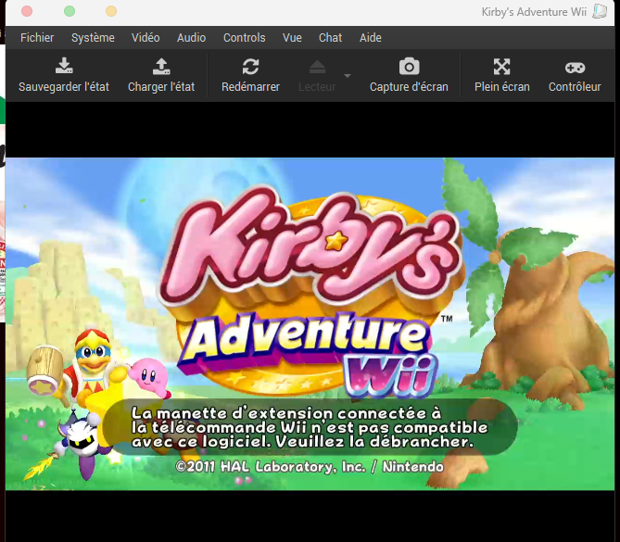The height and width of the screenshot is (542, 620).
Task: Click the green window button
Action: pos(70,11)
